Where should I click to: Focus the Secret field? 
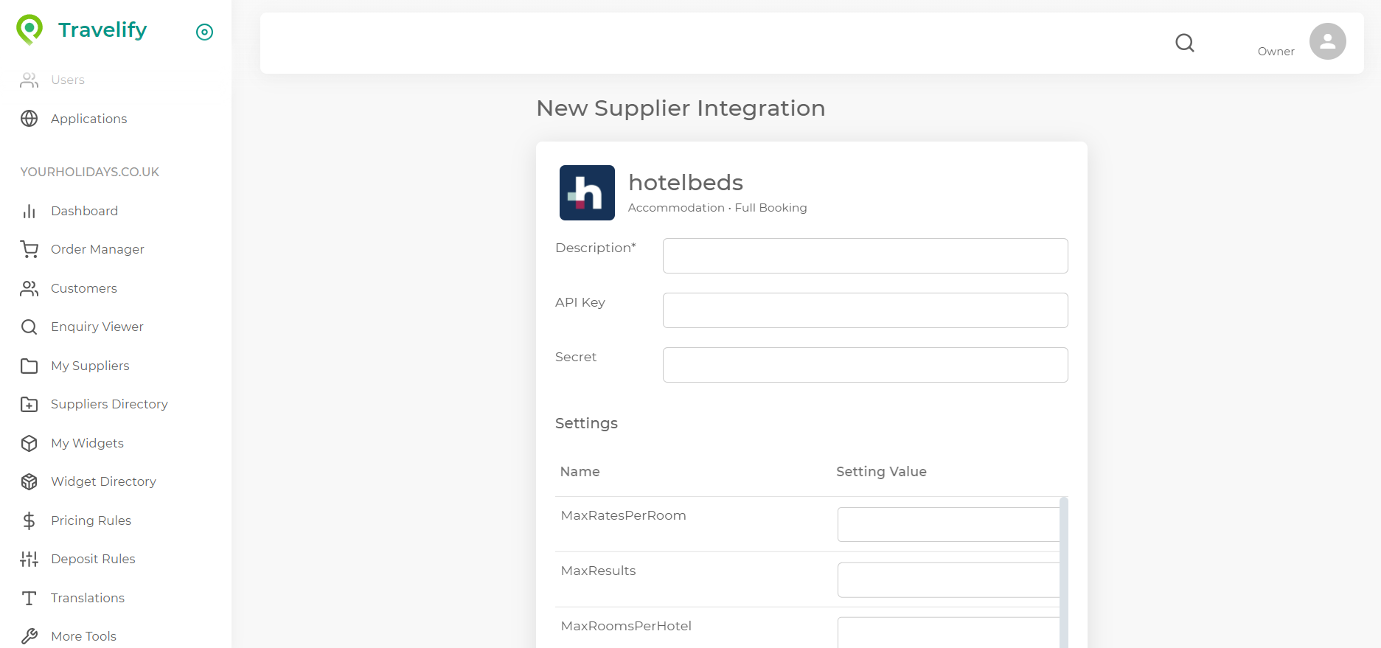click(x=865, y=365)
